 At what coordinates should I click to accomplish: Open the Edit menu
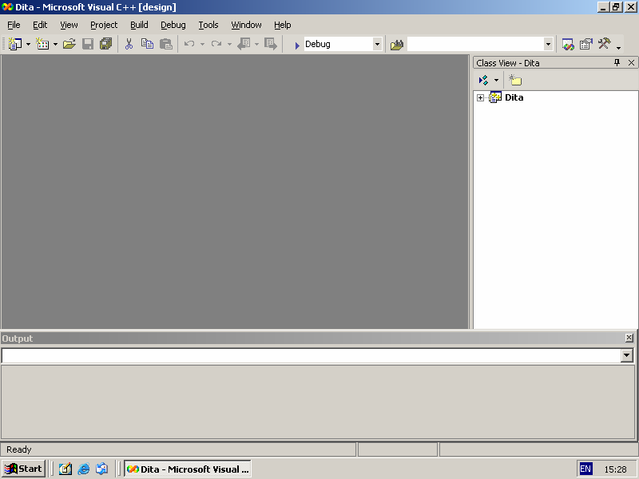(x=40, y=25)
